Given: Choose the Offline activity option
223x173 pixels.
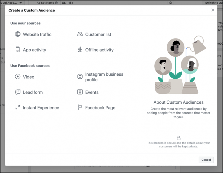Looking at the screenshot, I should pyautogui.click(x=99, y=50).
